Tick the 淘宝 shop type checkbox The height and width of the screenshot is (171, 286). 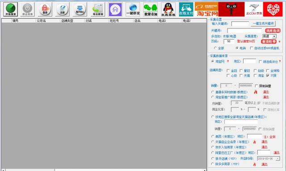click(x=255, y=75)
